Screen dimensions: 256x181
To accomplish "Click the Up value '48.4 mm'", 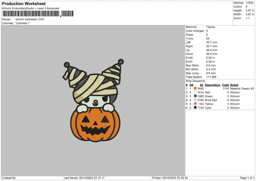I will click(x=212, y=50).
